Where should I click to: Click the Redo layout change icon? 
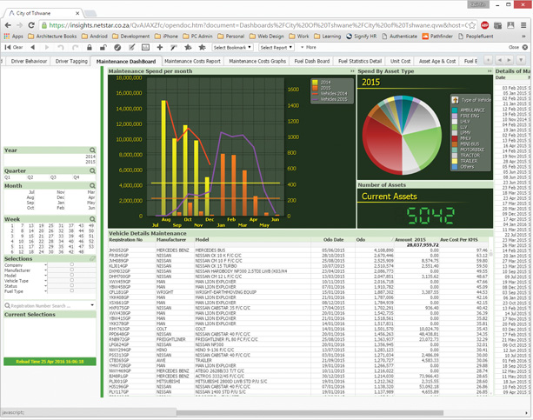tap(75, 47)
